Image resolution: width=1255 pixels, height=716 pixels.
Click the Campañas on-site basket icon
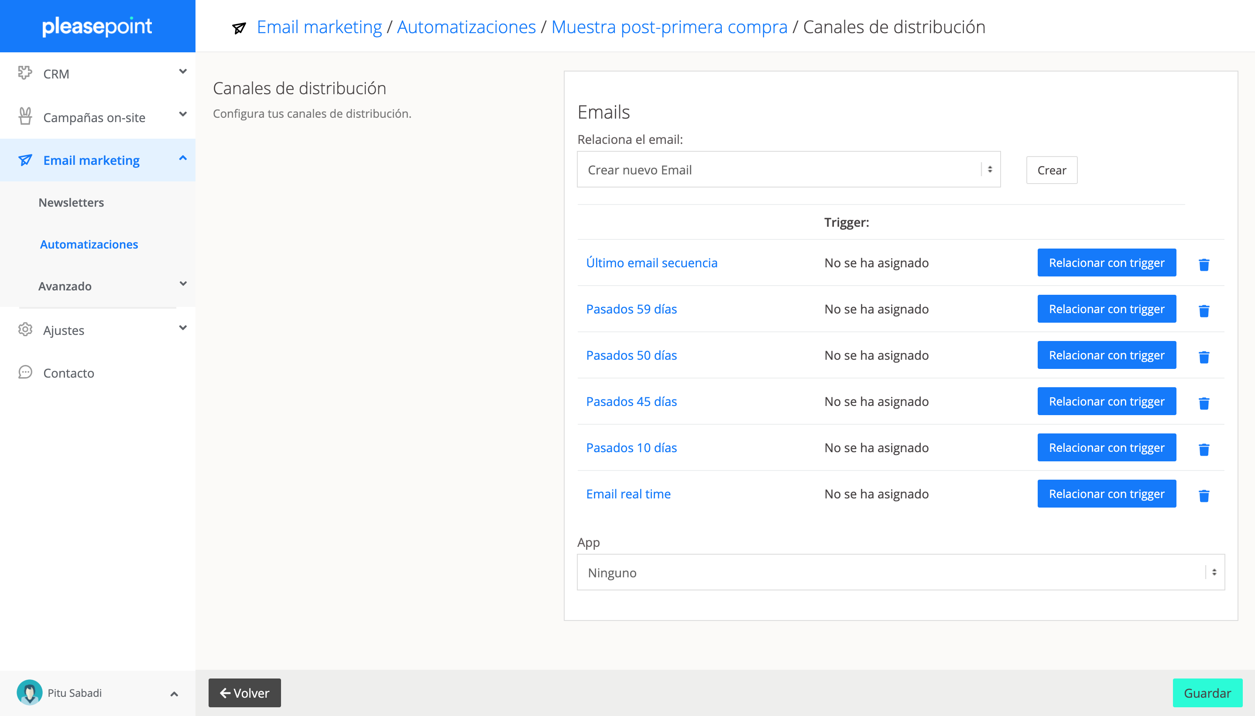pos(24,116)
